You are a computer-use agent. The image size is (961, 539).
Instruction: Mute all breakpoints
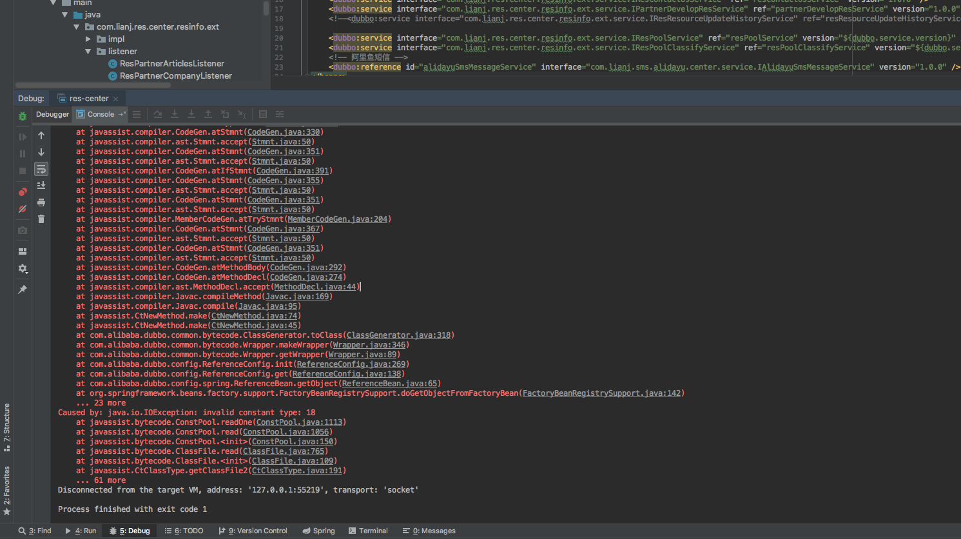pyautogui.click(x=22, y=208)
